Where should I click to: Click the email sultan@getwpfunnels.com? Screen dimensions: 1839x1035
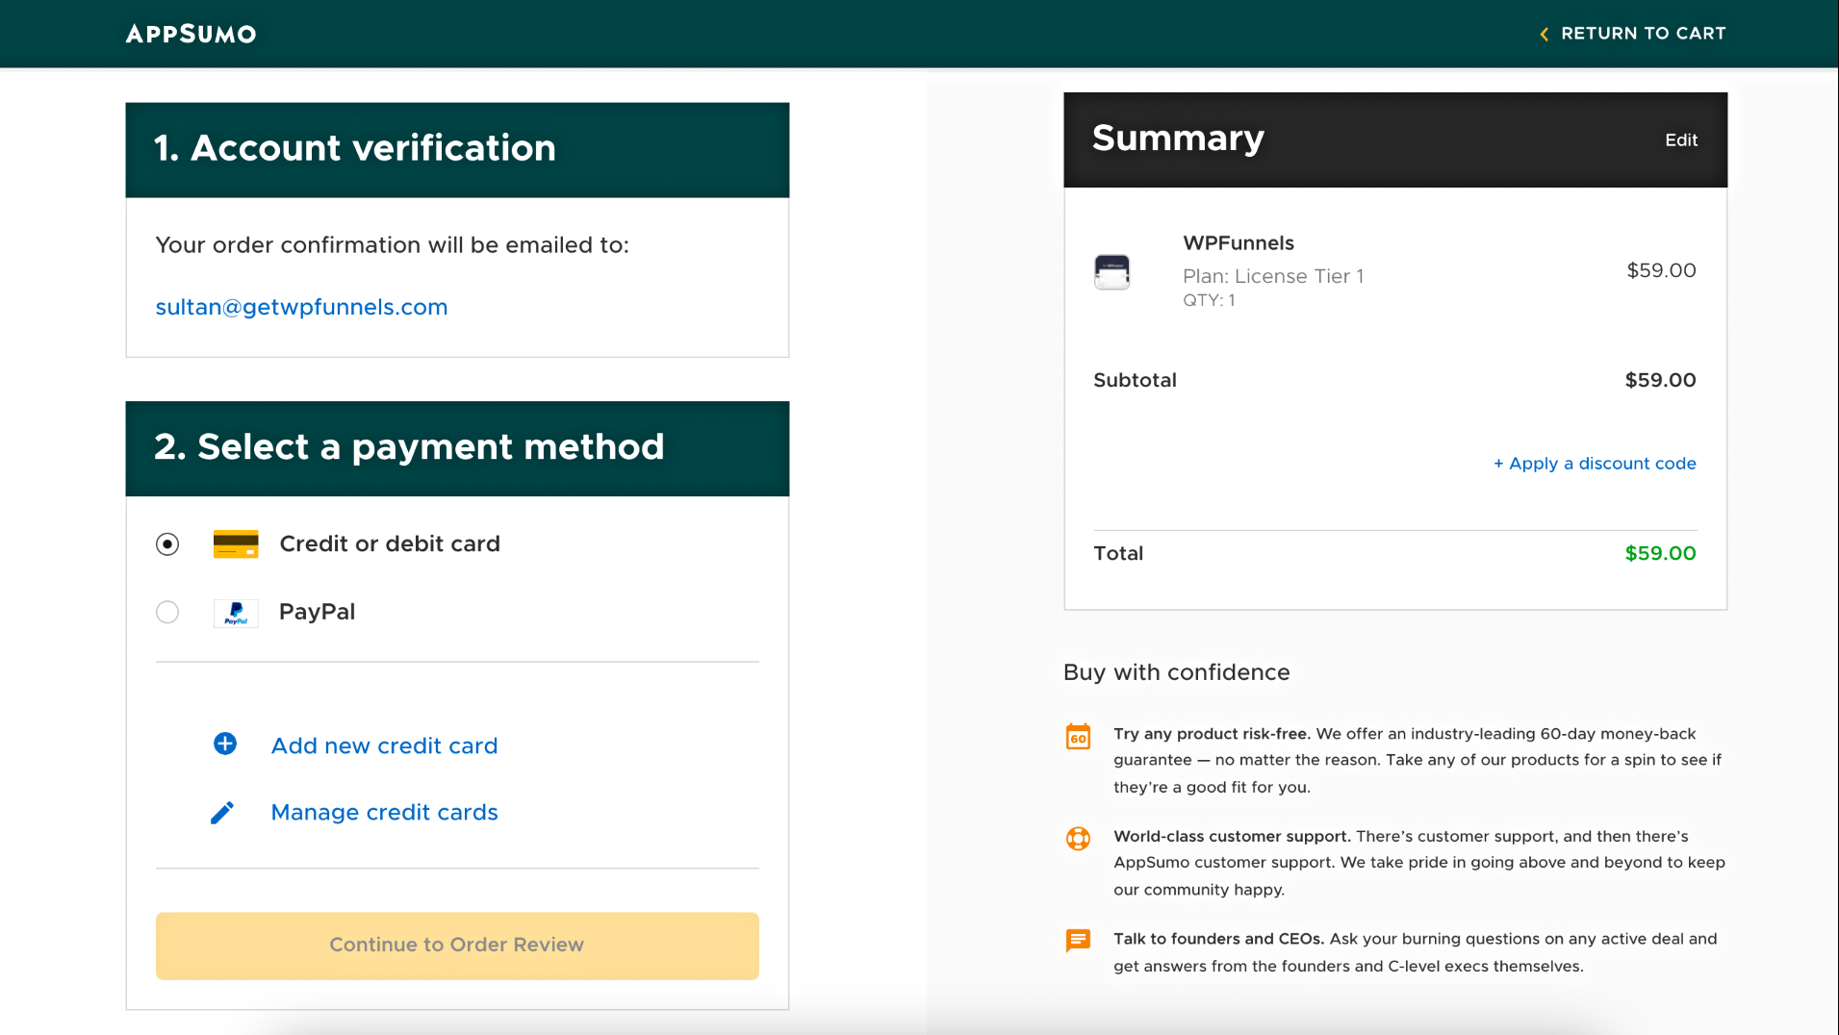pos(301,307)
